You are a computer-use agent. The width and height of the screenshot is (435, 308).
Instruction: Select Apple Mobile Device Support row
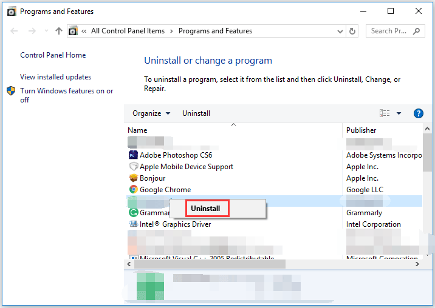187,167
